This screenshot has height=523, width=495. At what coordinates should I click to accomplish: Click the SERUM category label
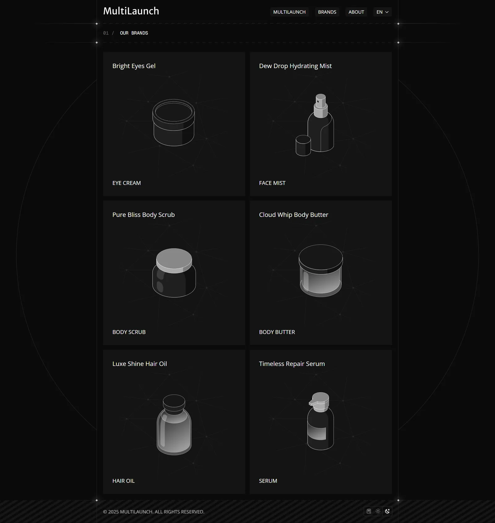pos(268,481)
